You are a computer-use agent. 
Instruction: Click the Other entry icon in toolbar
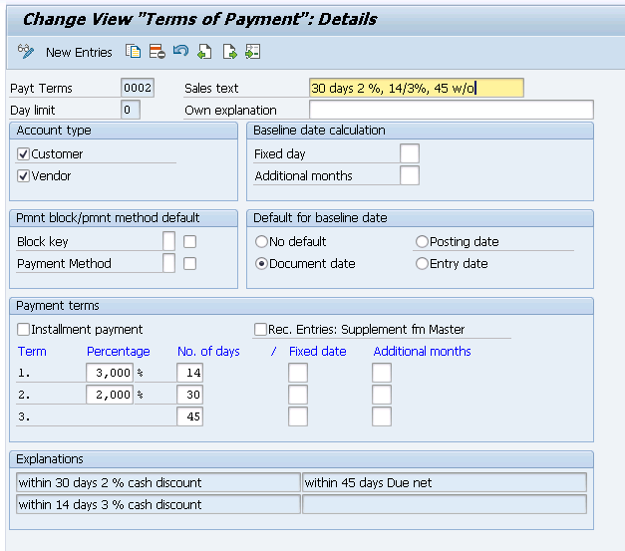[x=253, y=52]
